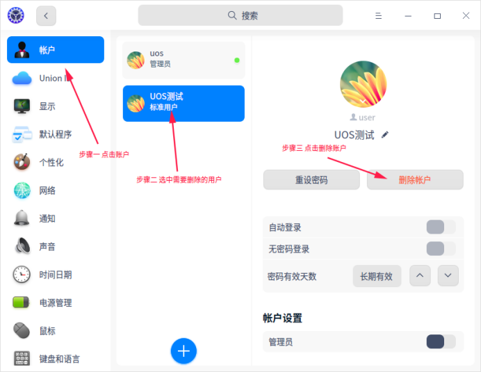Click the control center logo icon
The image size is (481, 372).
coord(16,15)
